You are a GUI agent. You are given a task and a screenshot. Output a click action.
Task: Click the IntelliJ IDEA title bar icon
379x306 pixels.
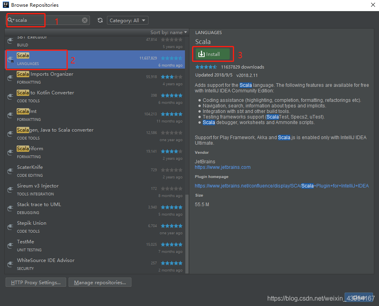6,5
